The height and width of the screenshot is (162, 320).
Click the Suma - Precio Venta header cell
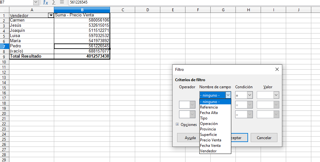click(82, 15)
